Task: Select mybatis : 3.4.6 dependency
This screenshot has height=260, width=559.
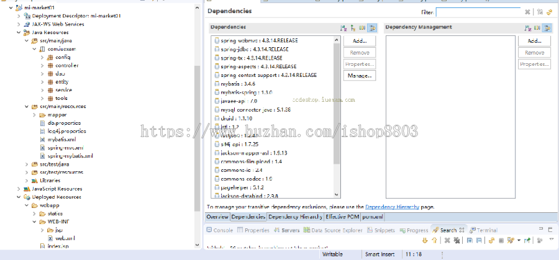Action: tap(235, 84)
